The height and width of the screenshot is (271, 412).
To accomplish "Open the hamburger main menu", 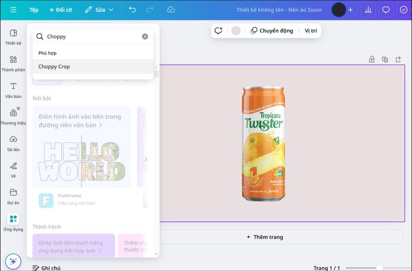I will point(13,10).
